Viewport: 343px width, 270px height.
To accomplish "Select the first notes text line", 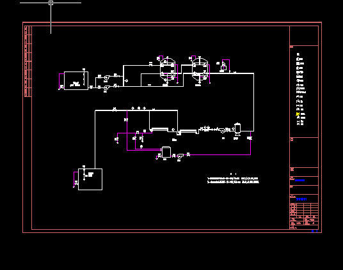I will [x=233, y=178].
